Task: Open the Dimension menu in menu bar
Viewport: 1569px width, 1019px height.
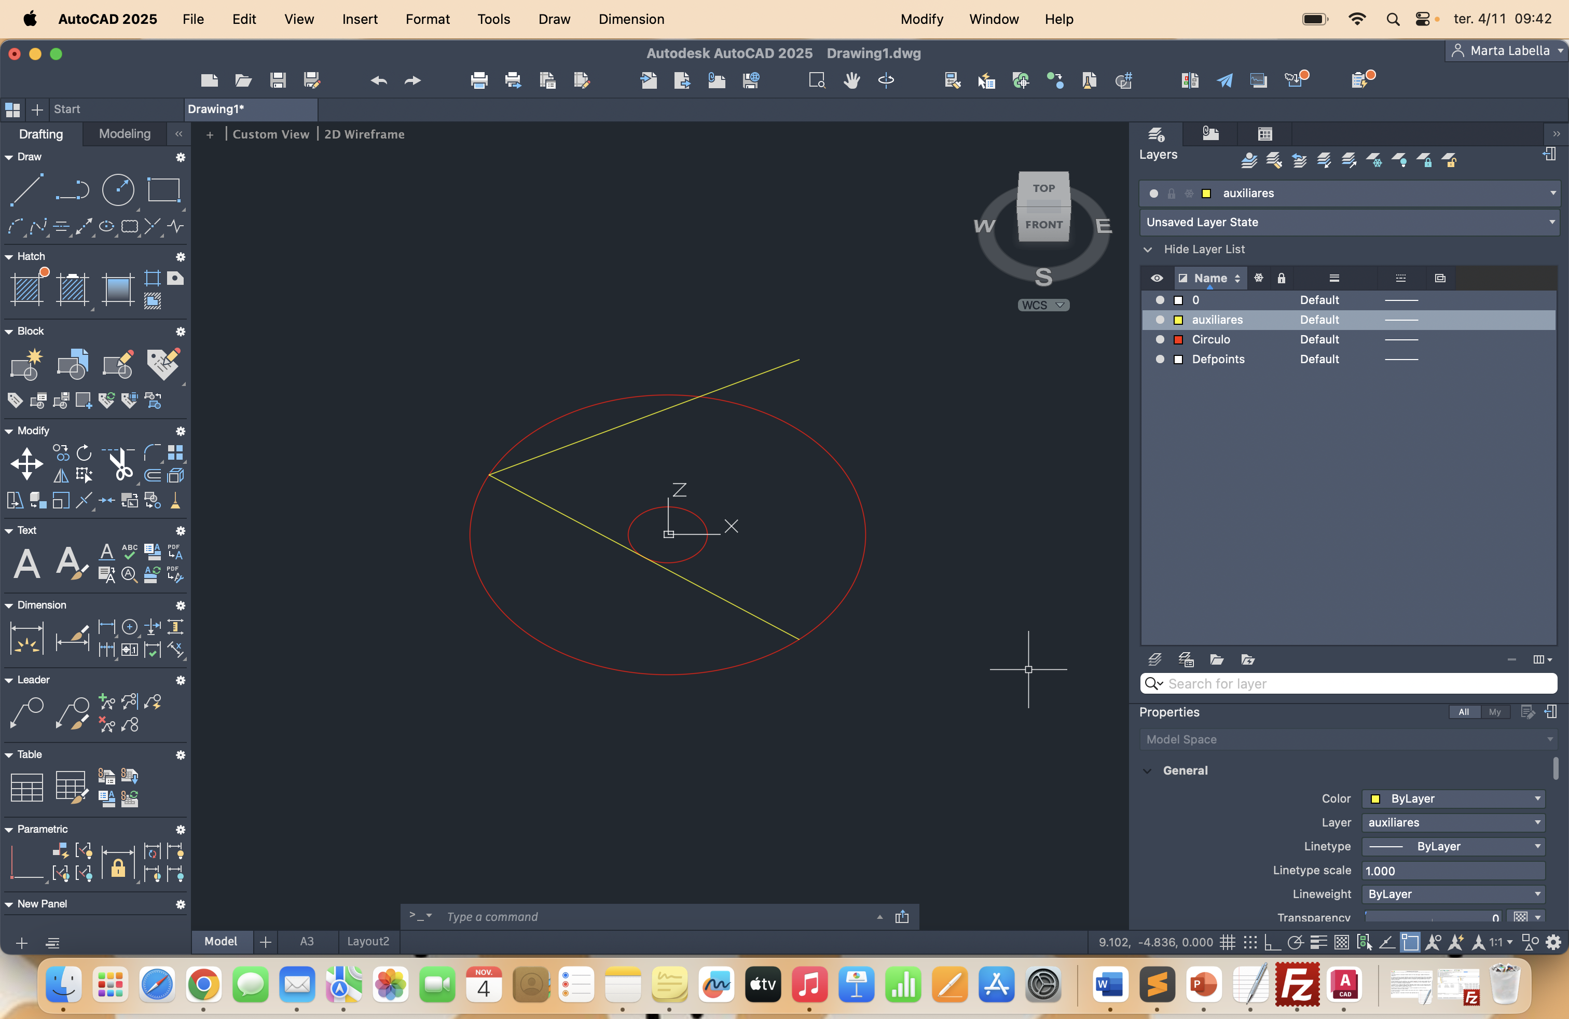Action: (x=631, y=19)
